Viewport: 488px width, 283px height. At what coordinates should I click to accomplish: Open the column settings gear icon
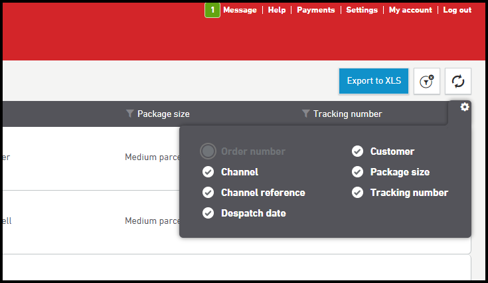464,107
